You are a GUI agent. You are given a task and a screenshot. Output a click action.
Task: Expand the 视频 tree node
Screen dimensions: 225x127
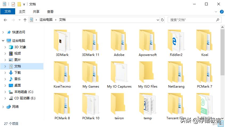point(5,54)
